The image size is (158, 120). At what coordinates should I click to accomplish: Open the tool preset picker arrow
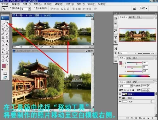(7, 9)
